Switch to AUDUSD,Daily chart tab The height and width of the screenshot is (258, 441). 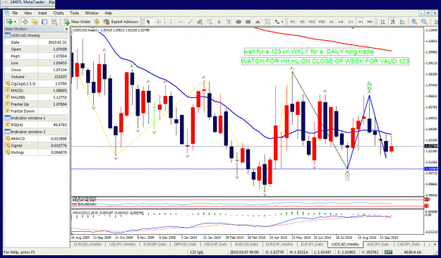(246, 244)
